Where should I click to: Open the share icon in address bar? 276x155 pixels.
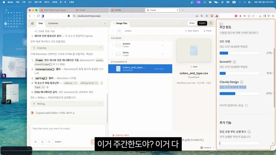pos(207,16)
